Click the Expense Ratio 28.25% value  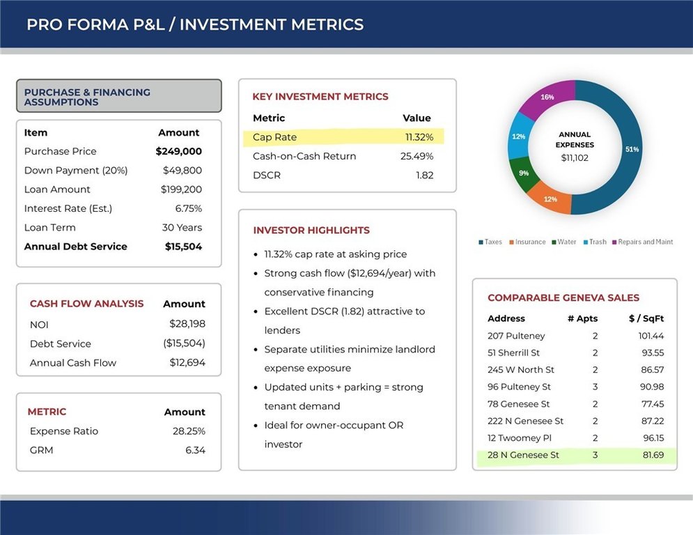coord(189,431)
